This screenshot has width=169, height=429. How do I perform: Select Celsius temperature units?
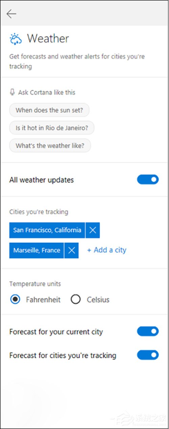(76, 300)
